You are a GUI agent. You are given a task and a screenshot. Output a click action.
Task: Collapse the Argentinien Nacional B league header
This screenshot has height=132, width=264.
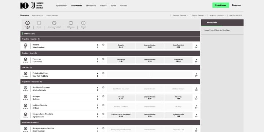pos(110,82)
